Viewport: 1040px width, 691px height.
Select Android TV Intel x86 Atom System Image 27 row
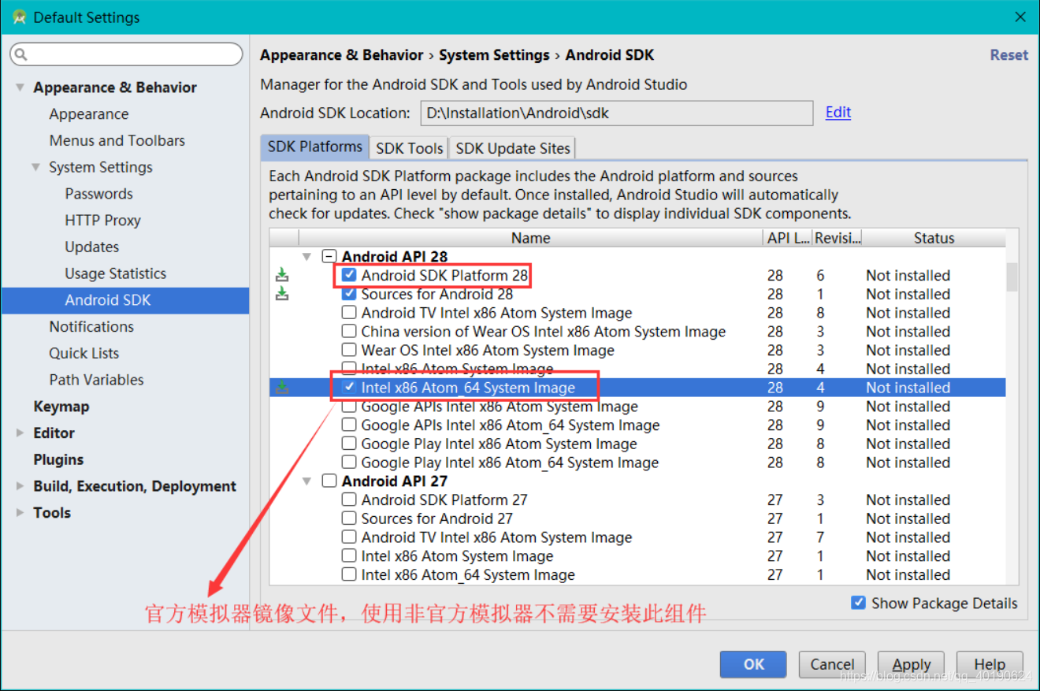click(637, 537)
